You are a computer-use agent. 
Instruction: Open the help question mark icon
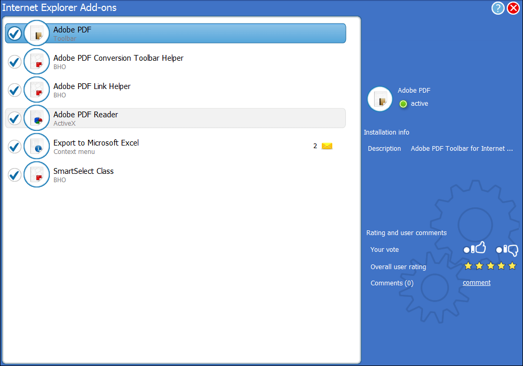tap(498, 8)
